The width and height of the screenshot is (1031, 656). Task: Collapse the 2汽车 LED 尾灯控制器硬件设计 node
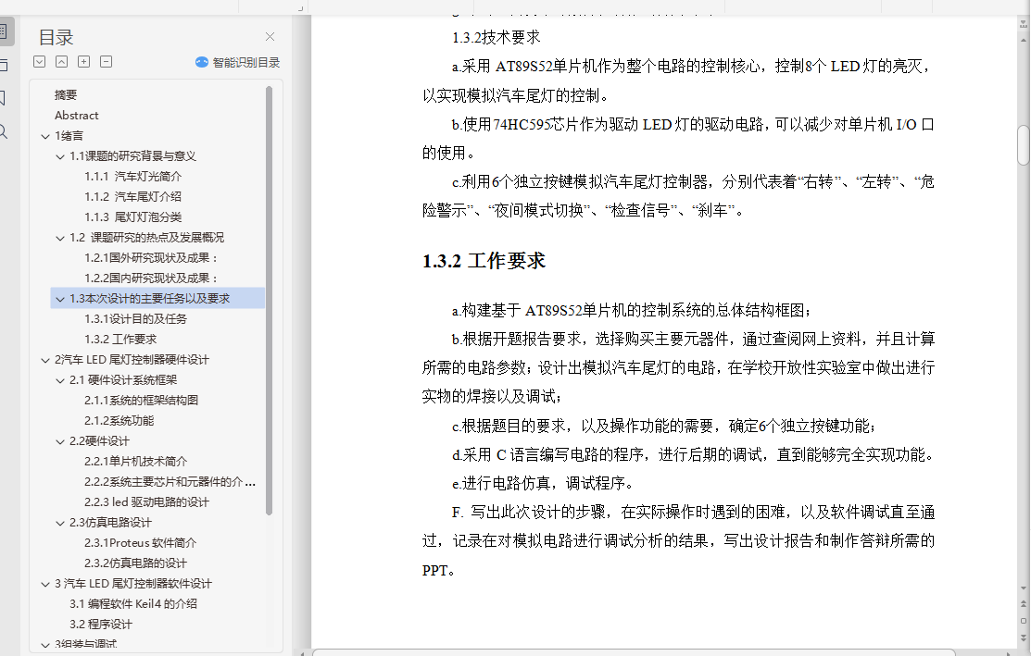point(45,360)
